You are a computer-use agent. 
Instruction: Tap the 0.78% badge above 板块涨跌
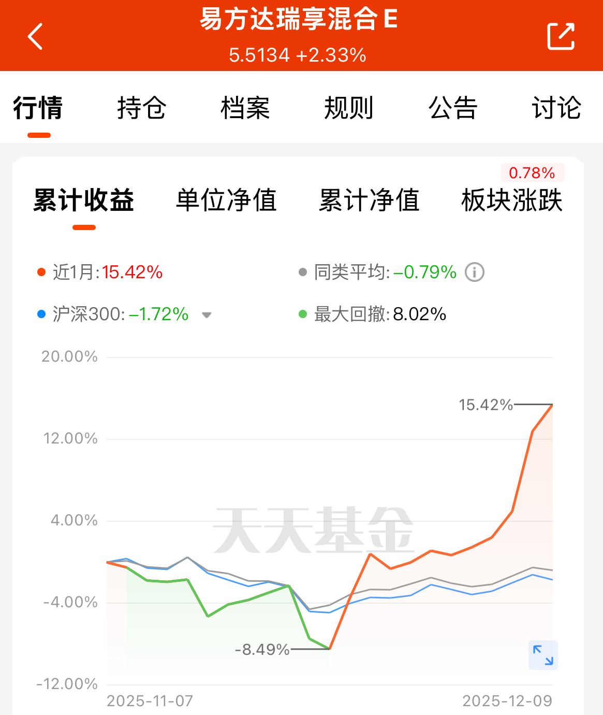532,173
